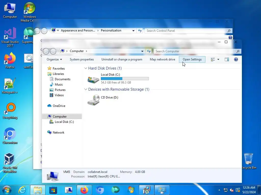The image size is (261, 195).
Task: Click the "54.3 GB free of 99.3 GB" text
Action: 116,83
